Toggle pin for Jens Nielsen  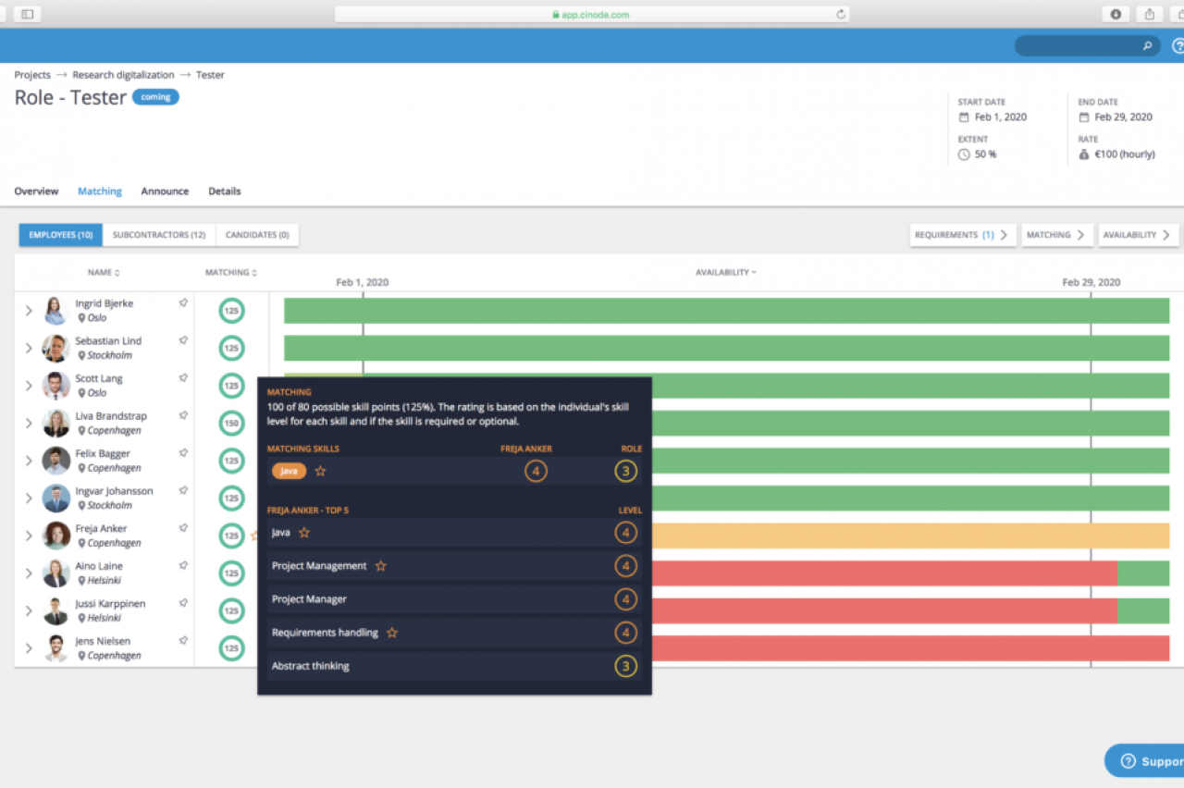[x=183, y=640]
